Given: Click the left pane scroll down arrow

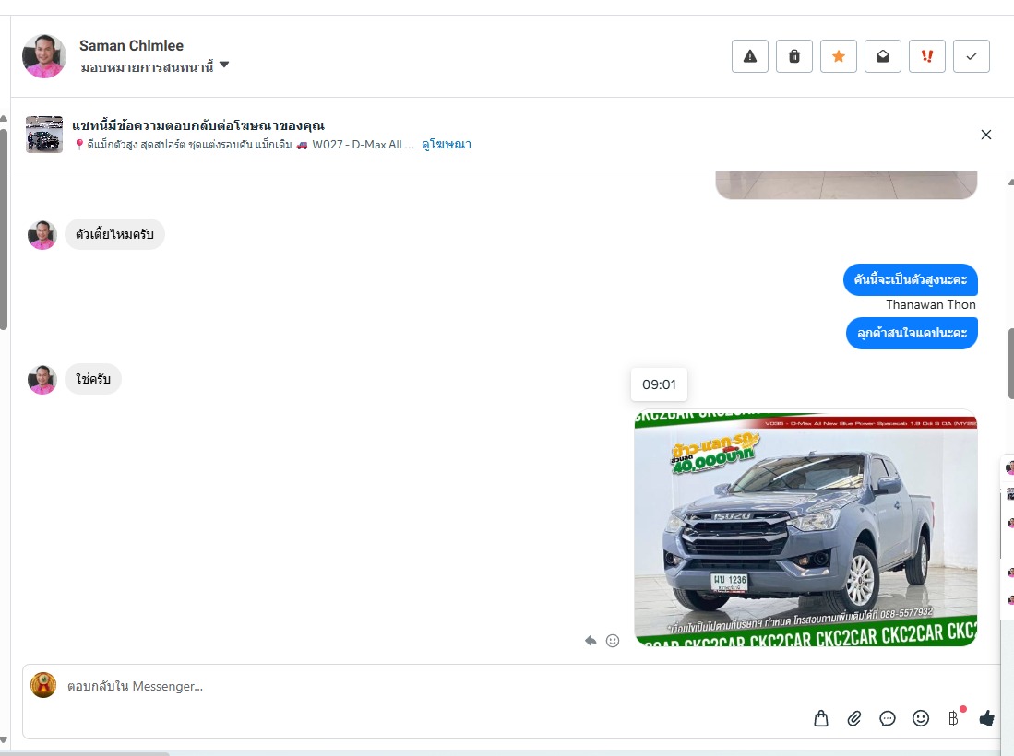Looking at the screenshot, I should tap(4, 740).
